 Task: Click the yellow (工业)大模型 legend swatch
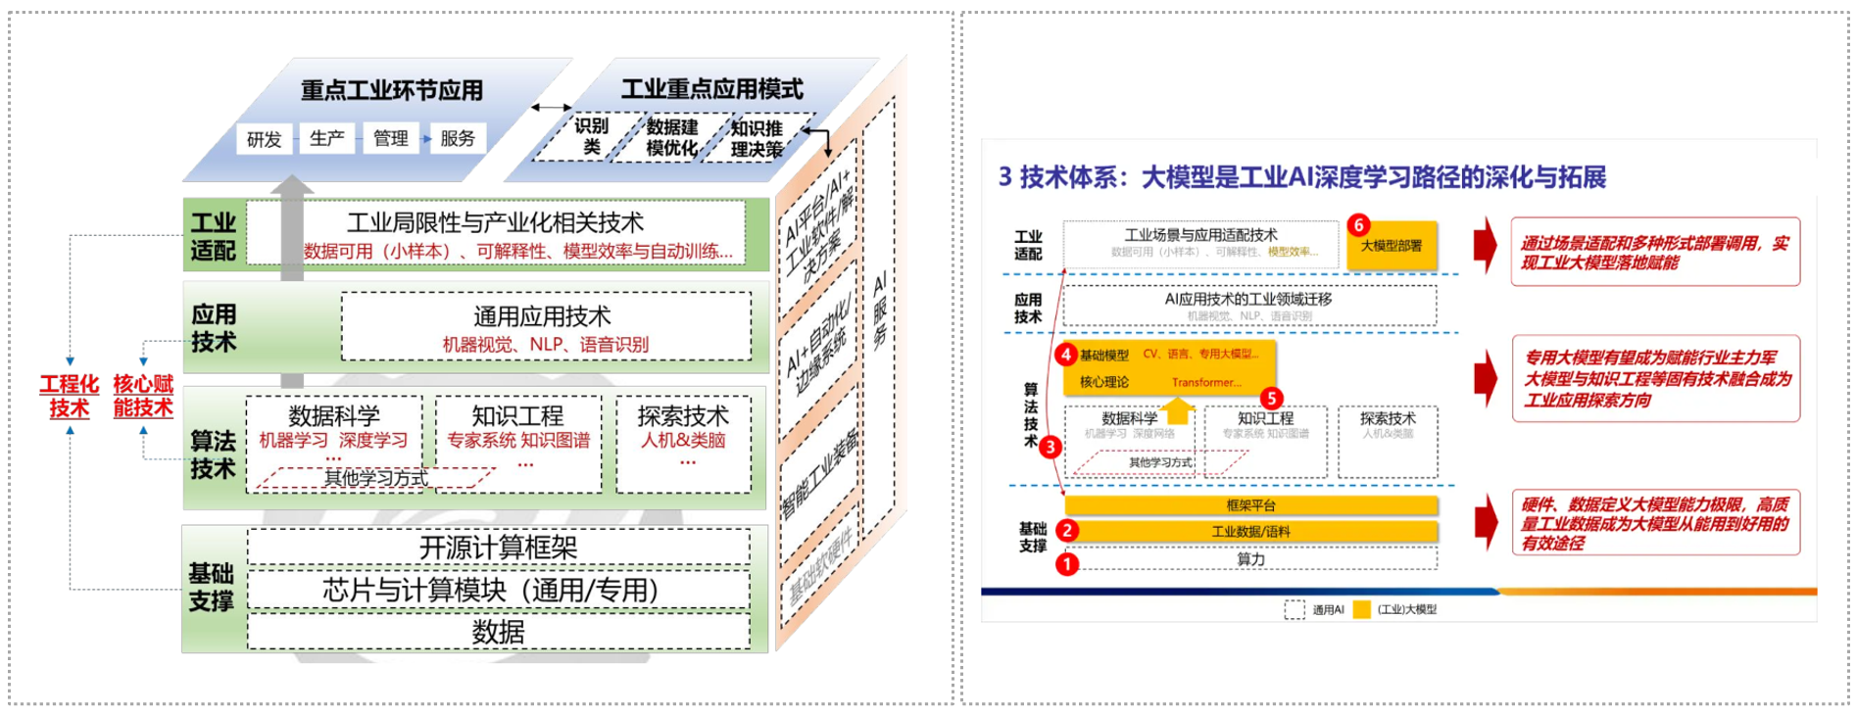click(1361, 609)
